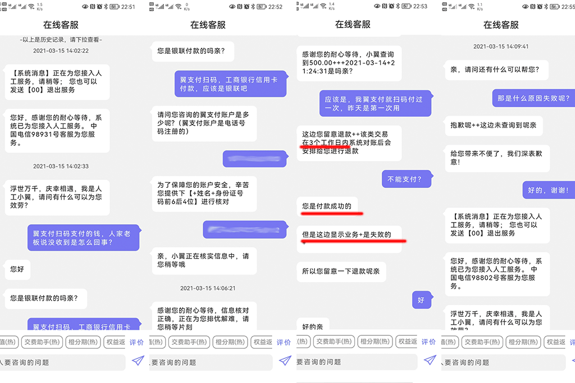The width and height of the screenshot is (575, 383).
Task: Open 评价 link in the 22:53 screenshot
Action: pos(428,342)
